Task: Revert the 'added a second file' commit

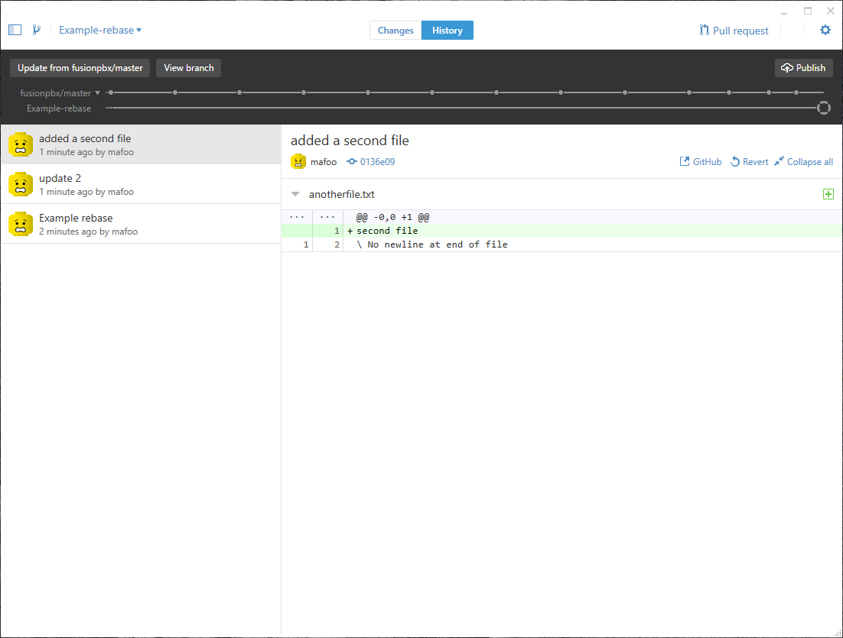Action: pyautogui.click(x=749, y=162)
